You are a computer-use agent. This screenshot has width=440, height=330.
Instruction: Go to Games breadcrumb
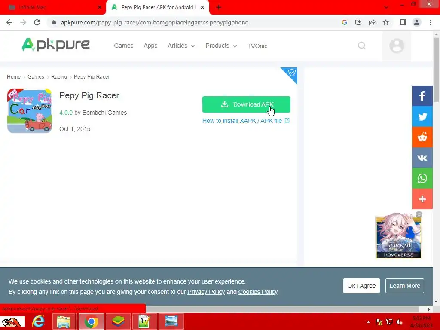36,76
